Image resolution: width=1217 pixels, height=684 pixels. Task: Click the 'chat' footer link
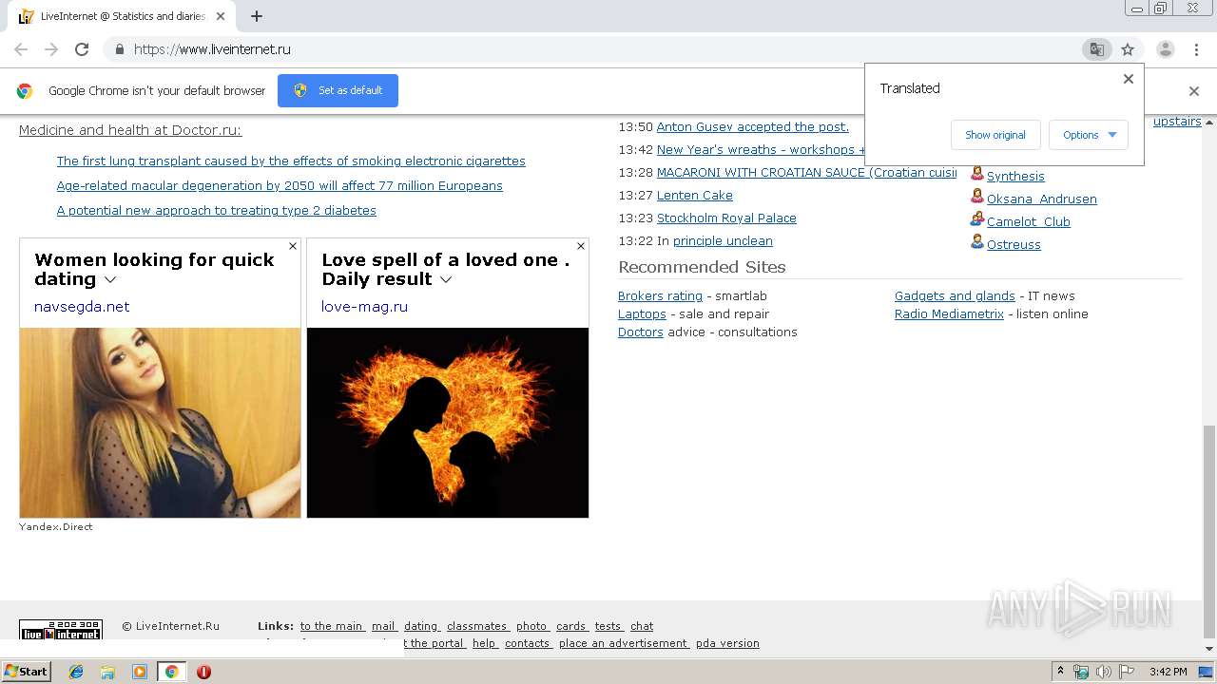(642, 626)
